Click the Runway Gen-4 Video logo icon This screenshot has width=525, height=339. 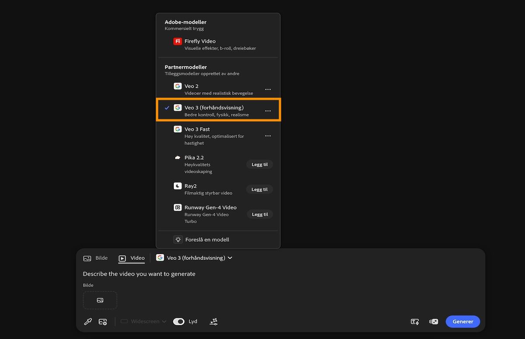coord(177,207)
